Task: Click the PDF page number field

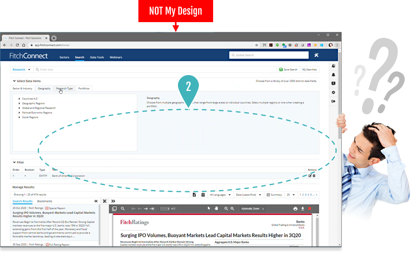Action: (165, 209)
